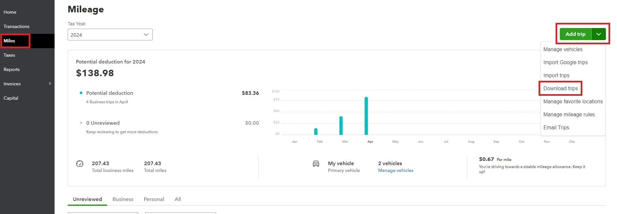Toggle the Add trip dropdown arrow
This screenshot has width=617, height=214.
[x=599, y=34]
